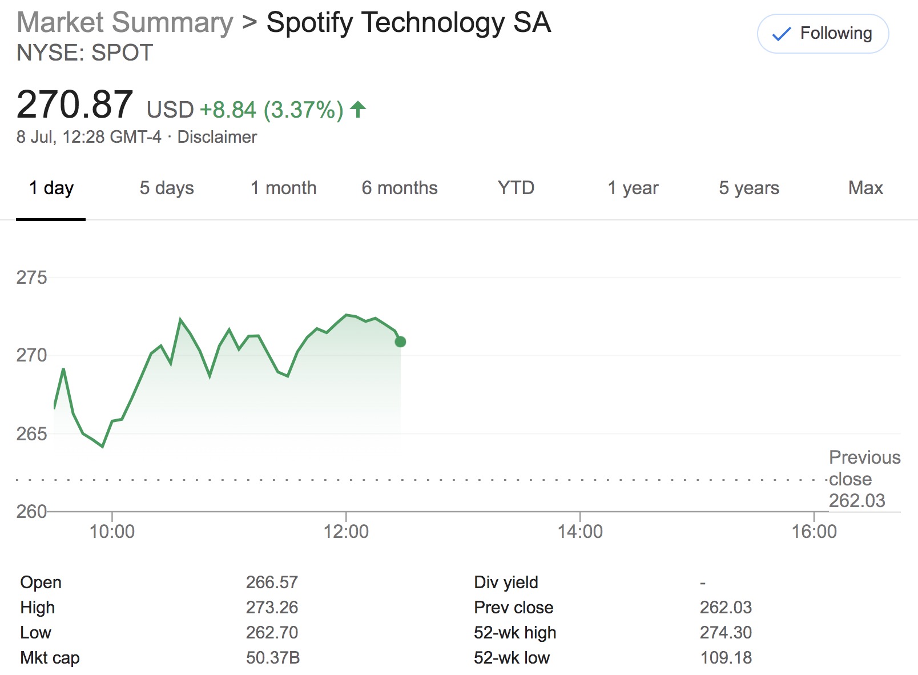Click the green current price dot on chart
Image resolution: width=918 pixels, height=675 pixels.
(400, 341)
